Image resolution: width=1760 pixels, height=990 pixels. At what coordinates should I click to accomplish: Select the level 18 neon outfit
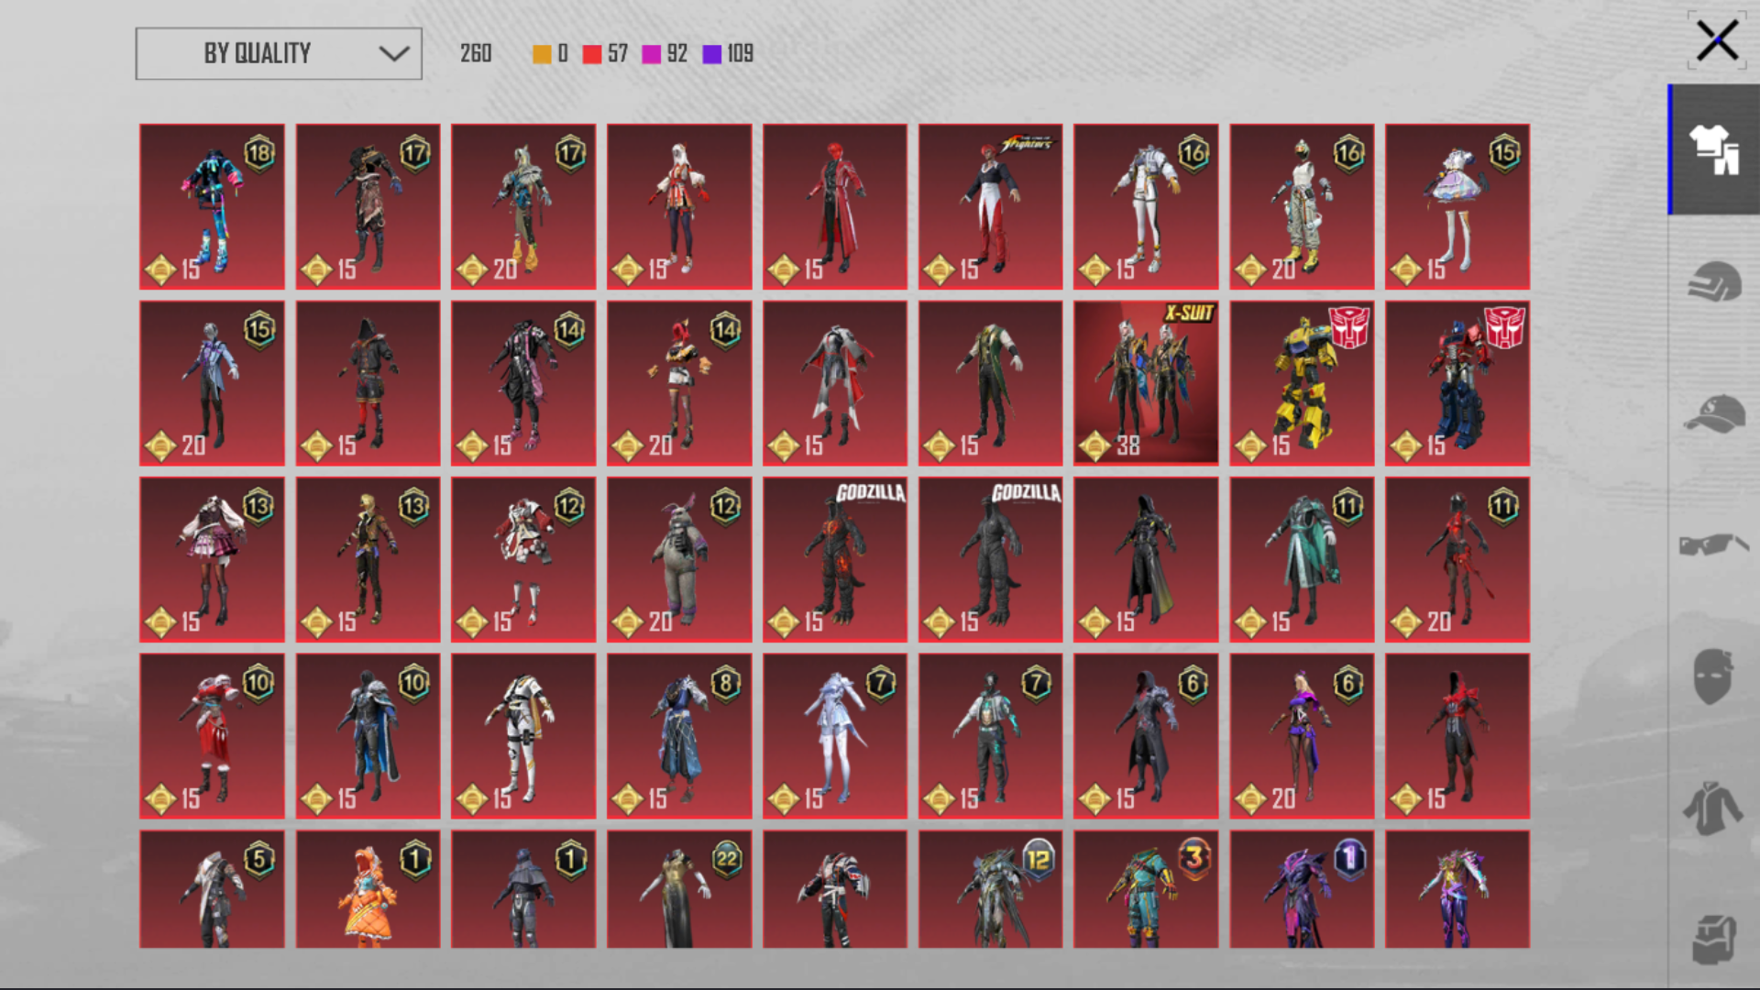pyautogui.click(x=212, y=207)
